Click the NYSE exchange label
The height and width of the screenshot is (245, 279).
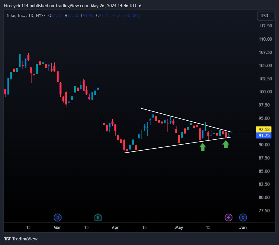[x=41, y=16]
